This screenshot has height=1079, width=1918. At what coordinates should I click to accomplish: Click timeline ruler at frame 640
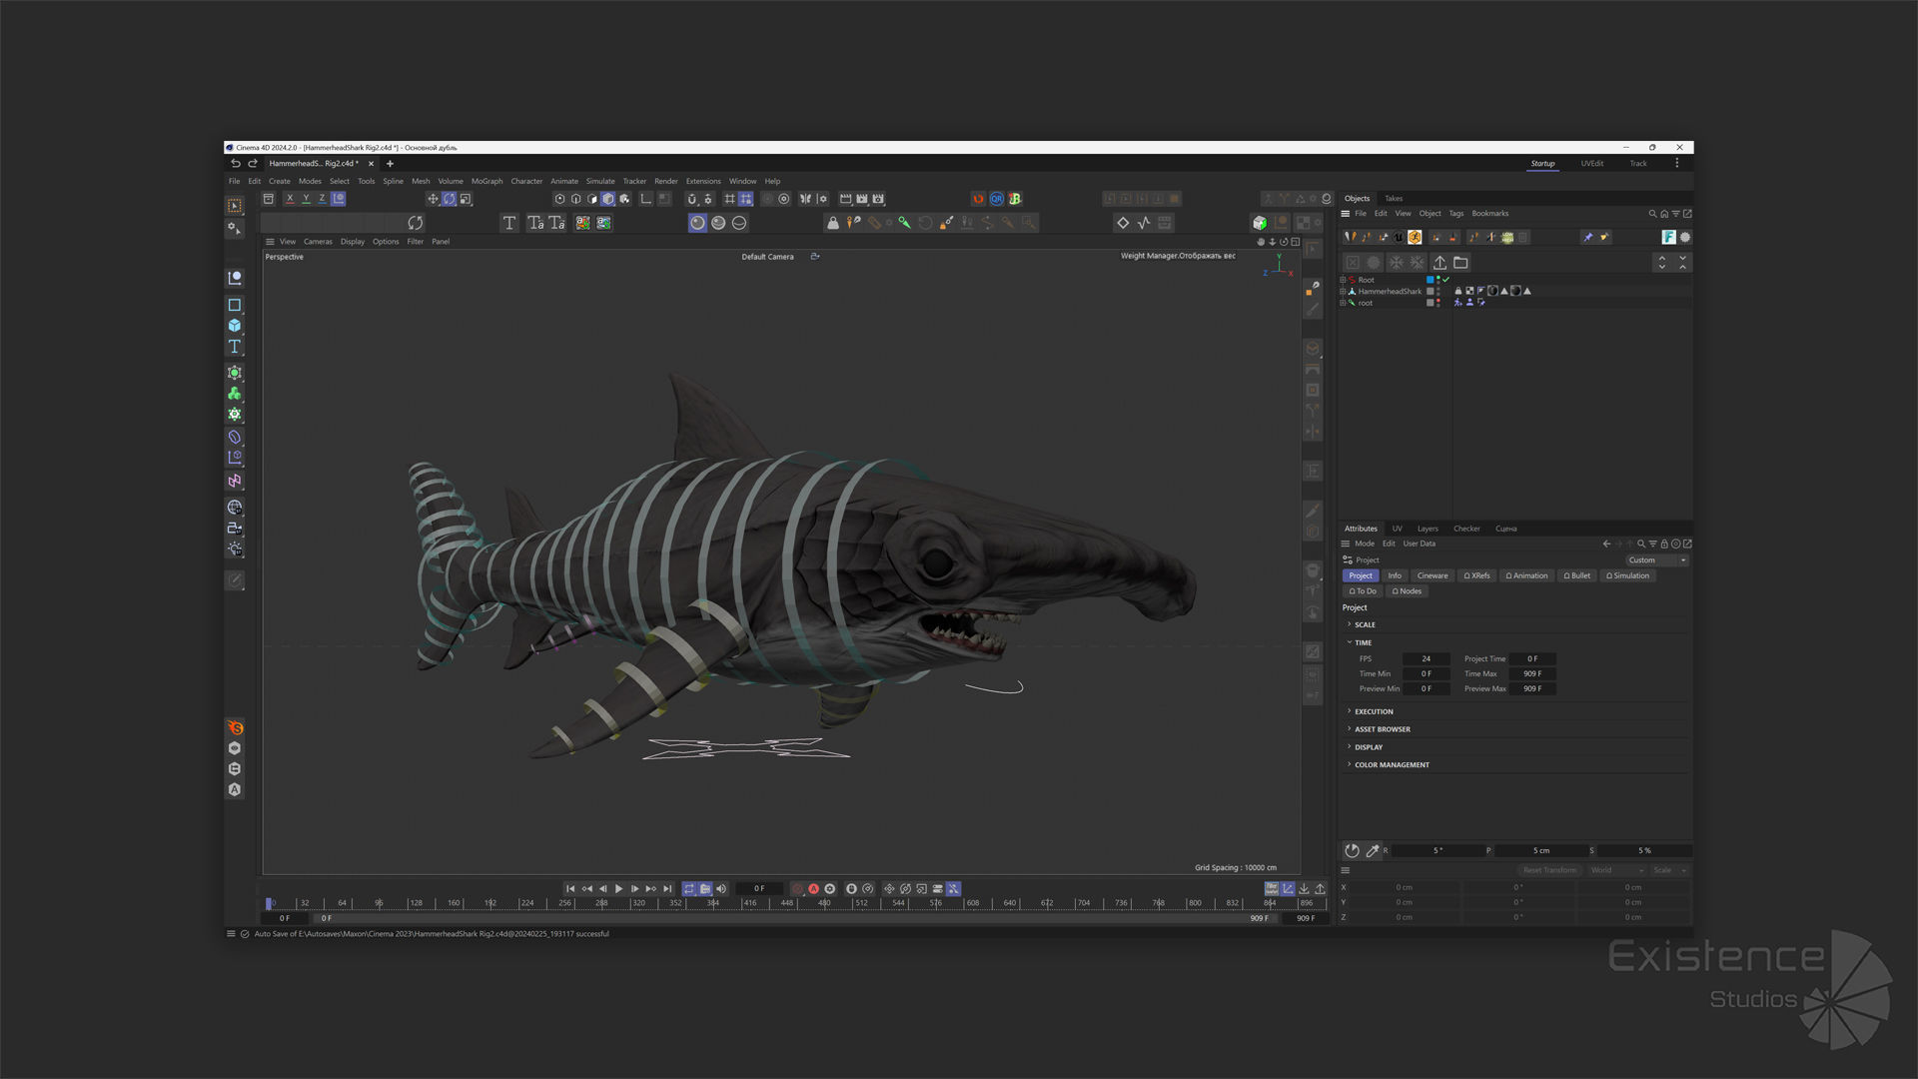coord(1010,902)
